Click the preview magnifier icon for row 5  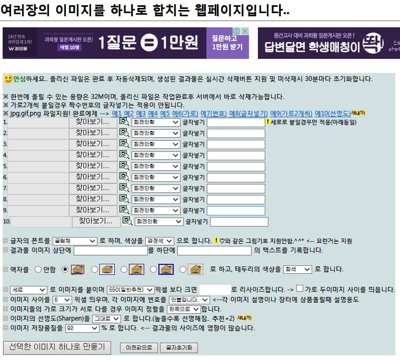(124, 167)
